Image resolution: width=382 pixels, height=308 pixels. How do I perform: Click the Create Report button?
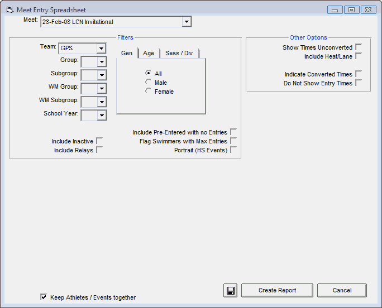pyautogui.click(x=277, y=290)
